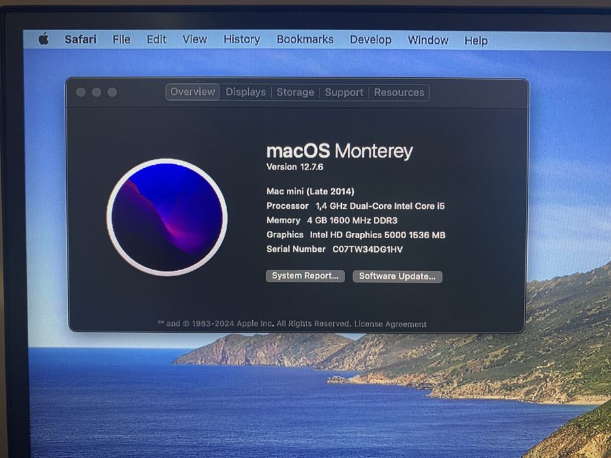Open the View menu

[194, 39]
